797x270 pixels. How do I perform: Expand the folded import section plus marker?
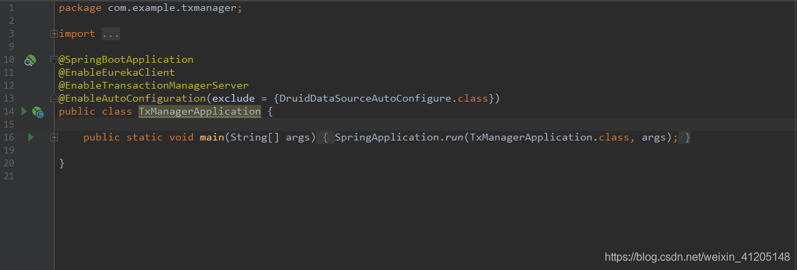point(54,33)
